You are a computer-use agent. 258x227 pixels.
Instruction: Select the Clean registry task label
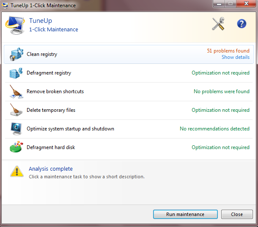42,54
